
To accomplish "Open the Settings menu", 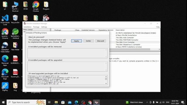I will 44,27.
